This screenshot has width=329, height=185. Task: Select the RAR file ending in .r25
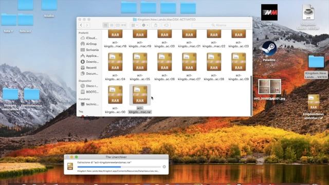140,62
